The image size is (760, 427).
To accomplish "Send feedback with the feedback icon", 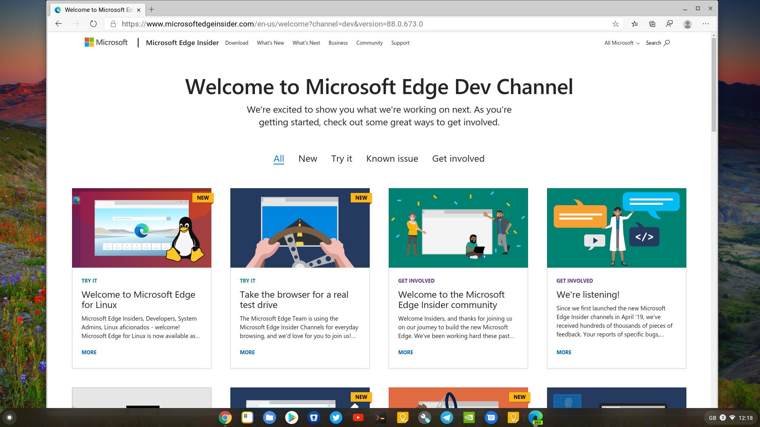I will [669, 24].
